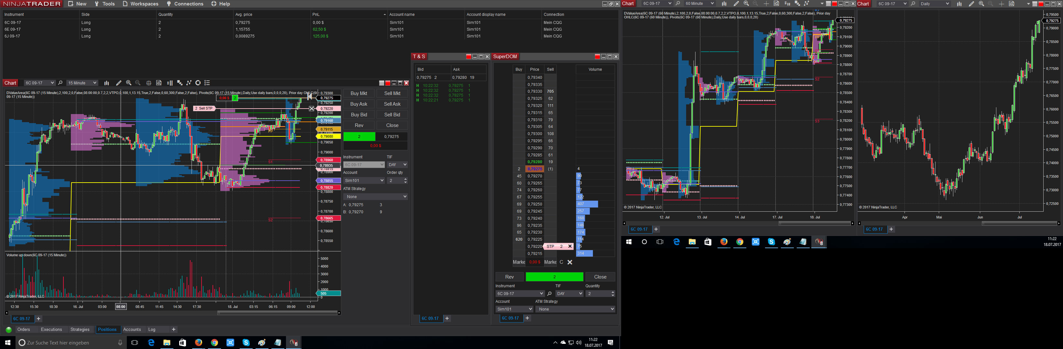Open the 15 Minute interval dropdown

coord(82,83)
